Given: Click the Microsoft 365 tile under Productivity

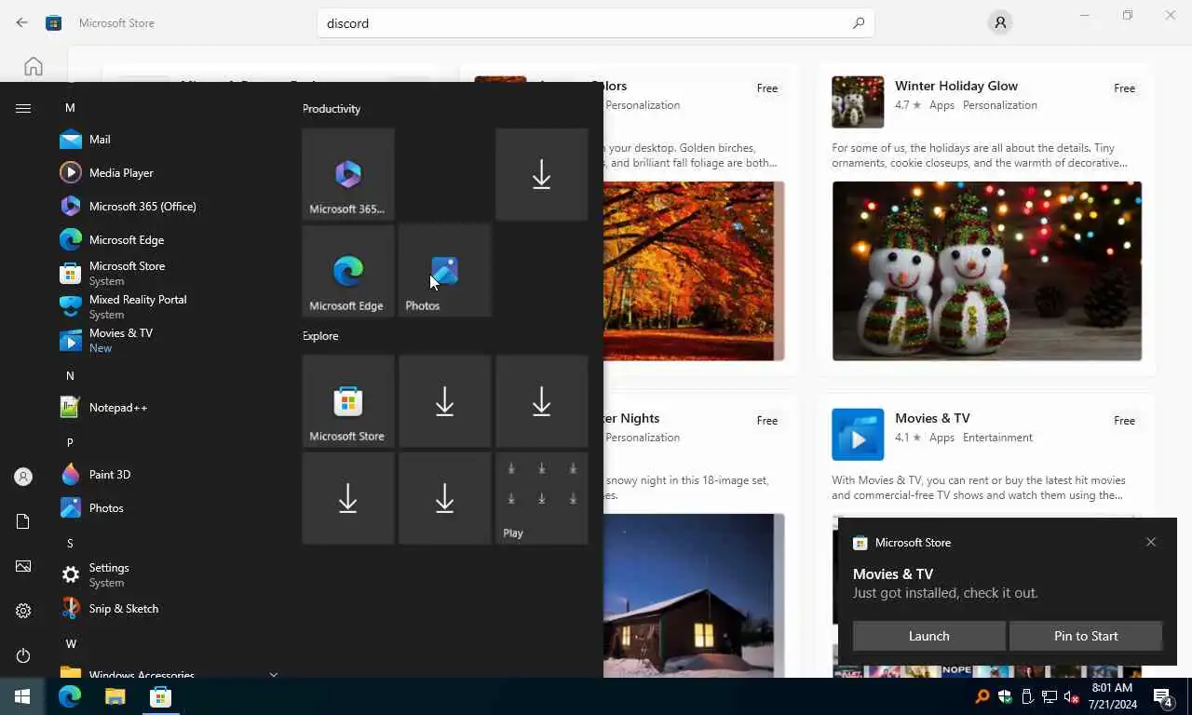Looking at the screenshot, I should [x=348, y=174].
